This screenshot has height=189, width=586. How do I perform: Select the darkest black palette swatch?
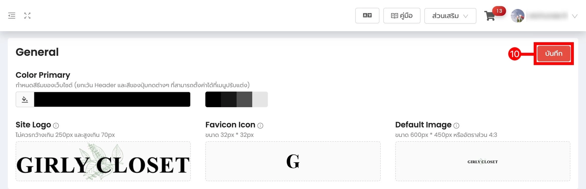[213, 99]
